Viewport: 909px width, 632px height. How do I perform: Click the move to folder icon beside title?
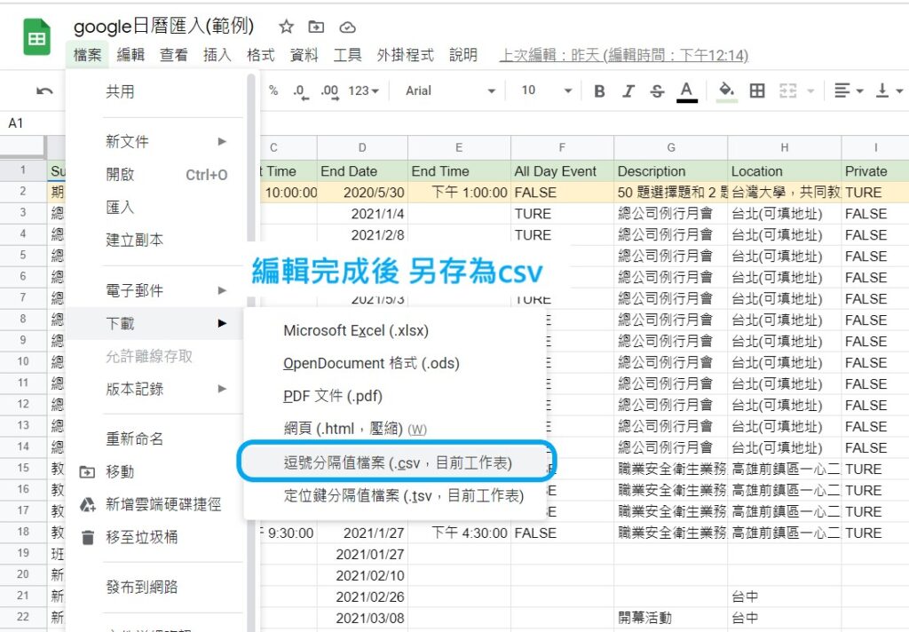(x=316, y=27)
